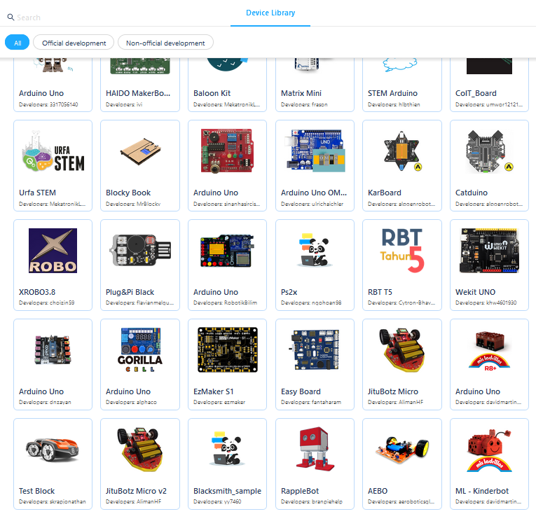Select the Plug&Pi Black board image
The width and height of the screenshot is (536, 514).
coord(140,251)
